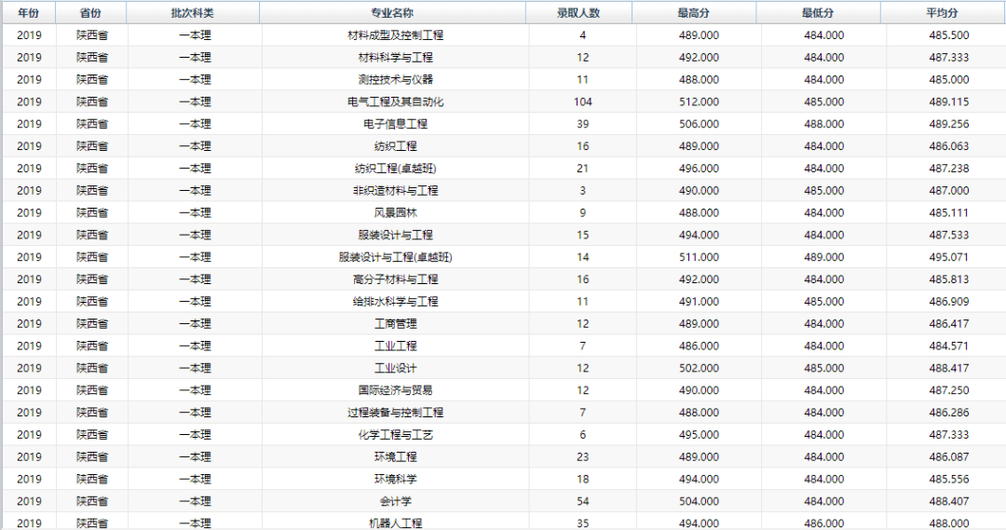Select the 风景园林 major cell

point(395,213)
